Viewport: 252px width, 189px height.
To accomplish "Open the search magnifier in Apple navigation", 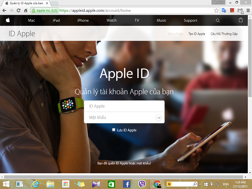I will point(218,20).
